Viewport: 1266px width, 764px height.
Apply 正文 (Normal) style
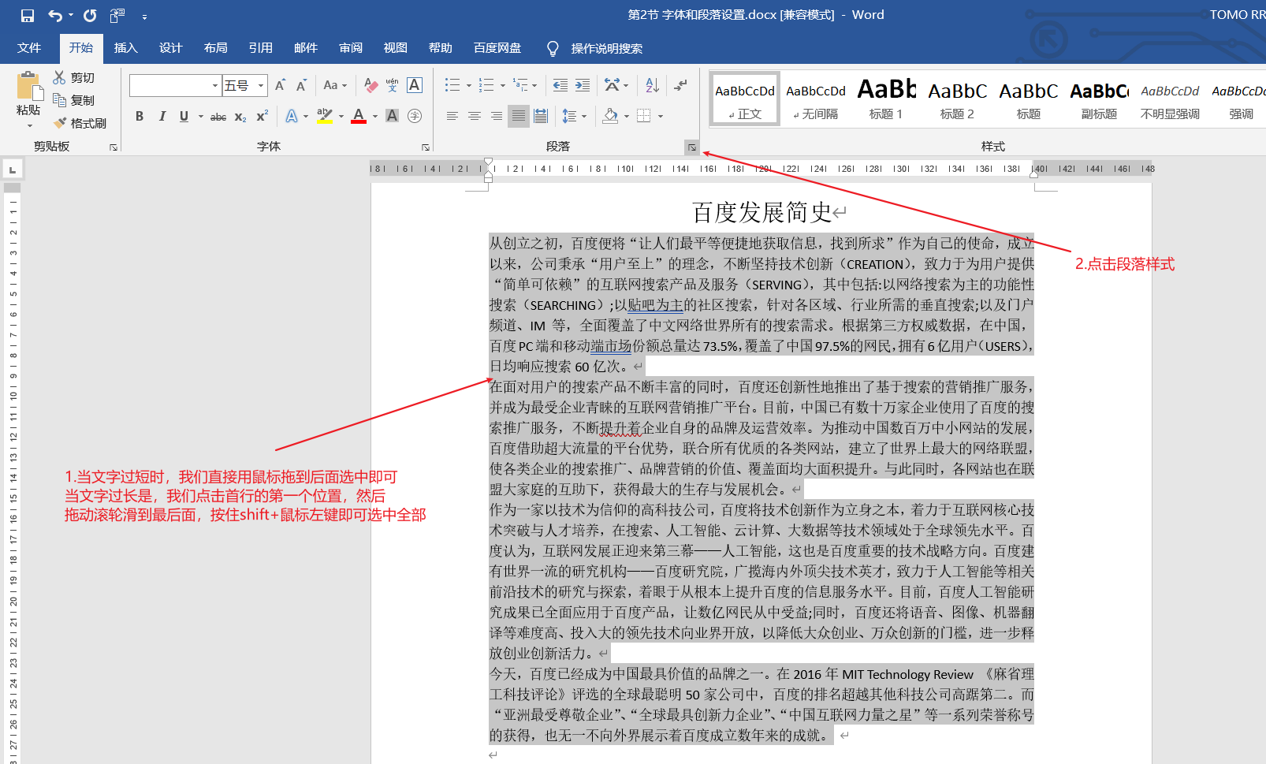pyautogui.click(x=745, y=99)
